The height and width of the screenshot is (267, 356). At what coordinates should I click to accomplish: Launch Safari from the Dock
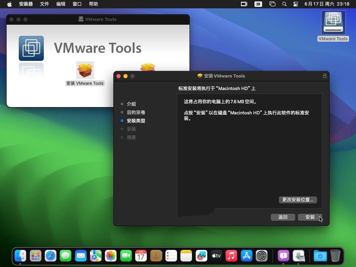click(x=51, y=256)
